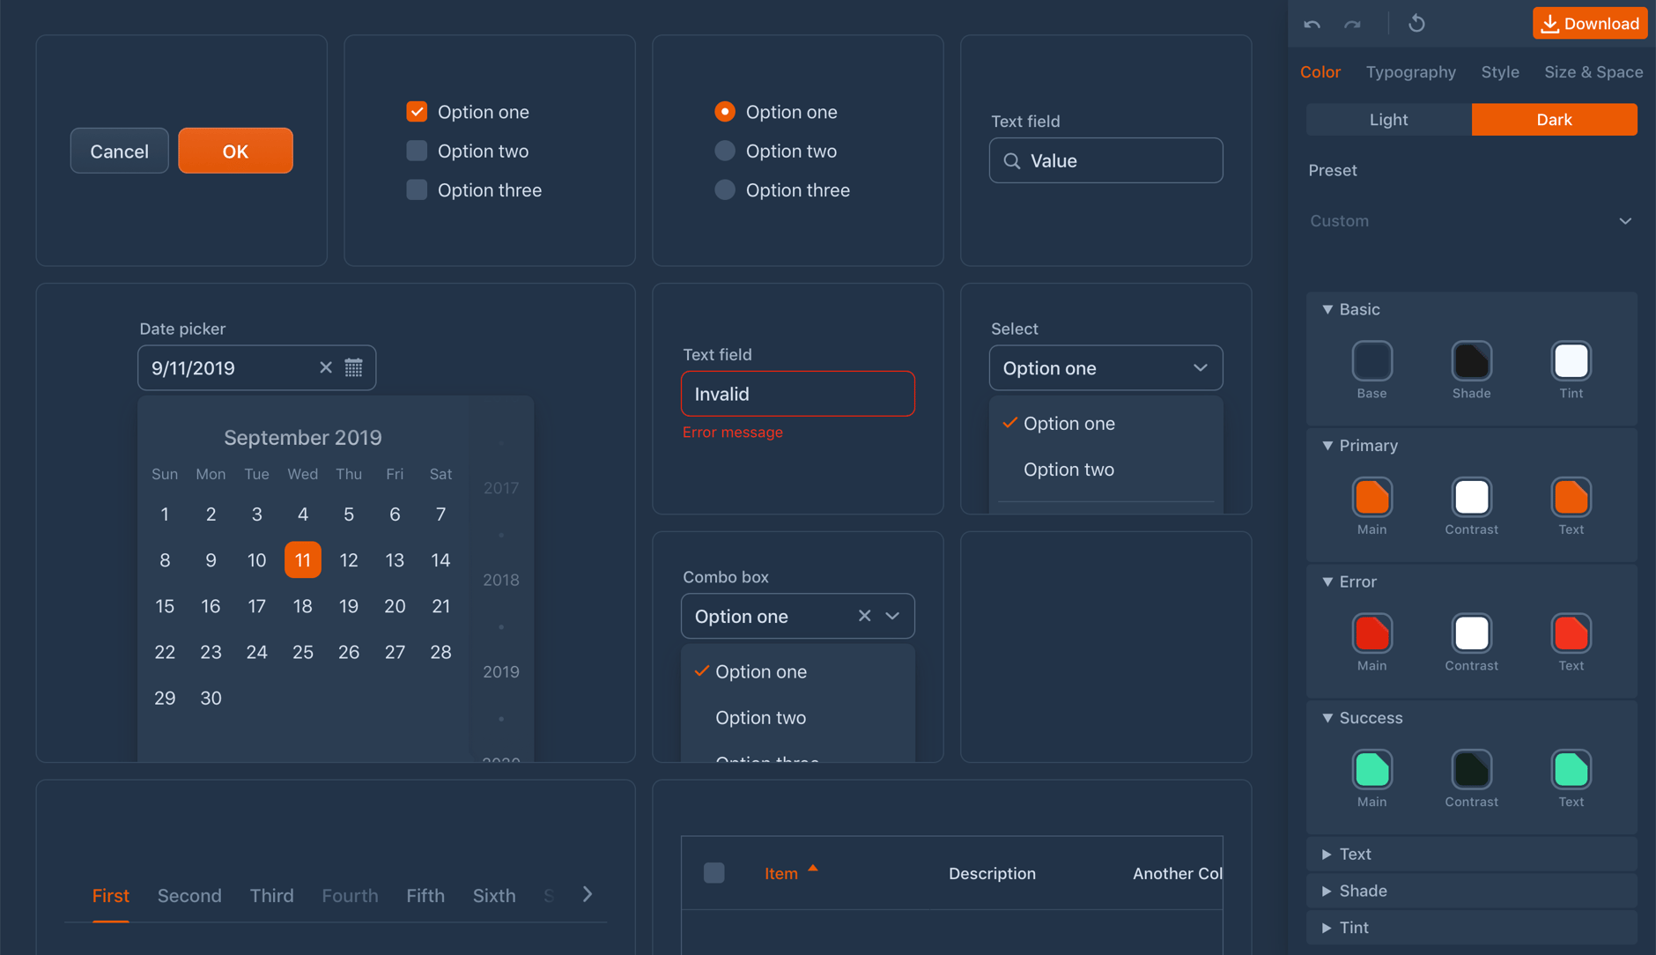Click the search magnifier in the Value field
The width and height of the screenshot is (1656, 955).
[1011, 160]
